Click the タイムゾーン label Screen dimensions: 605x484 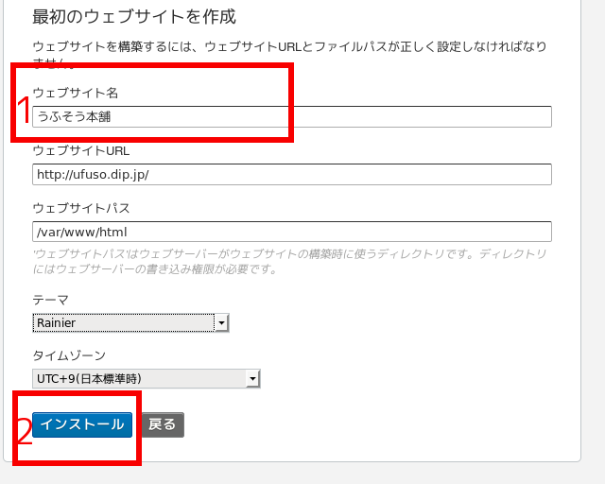(68, 355)
